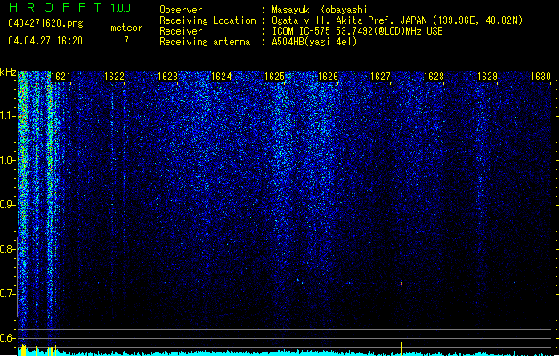Viewport: 560px width, 356px height.
Task: Click the 1.0 kHz frequency axis label
Action: [x=8, y=161]
